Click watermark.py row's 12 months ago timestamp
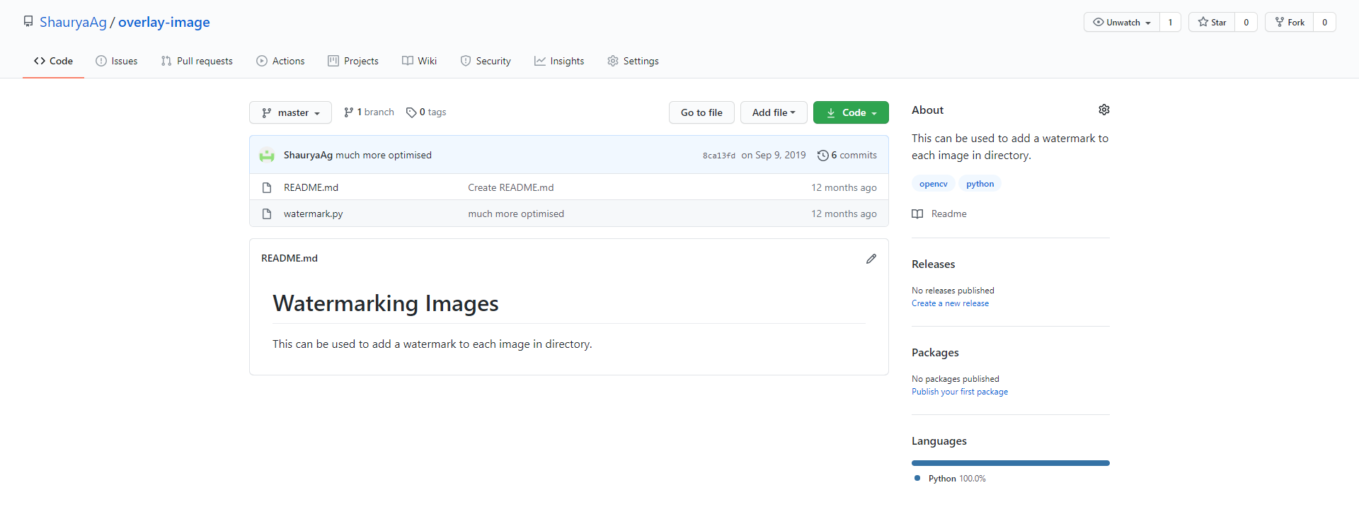 tap(844, 214)
